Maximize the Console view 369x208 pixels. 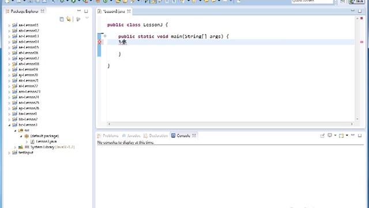tap(360, 135)
